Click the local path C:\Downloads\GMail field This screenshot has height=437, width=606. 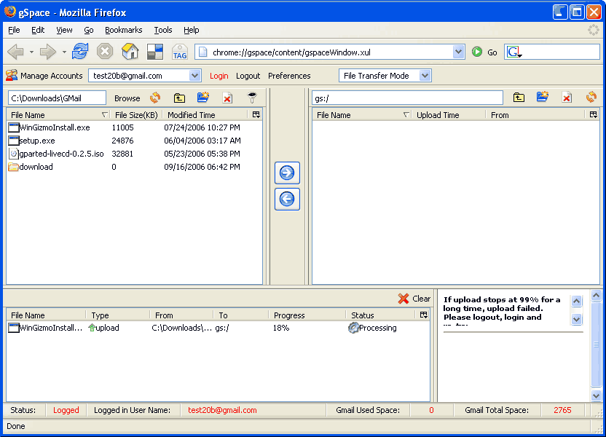pos(57,98)
